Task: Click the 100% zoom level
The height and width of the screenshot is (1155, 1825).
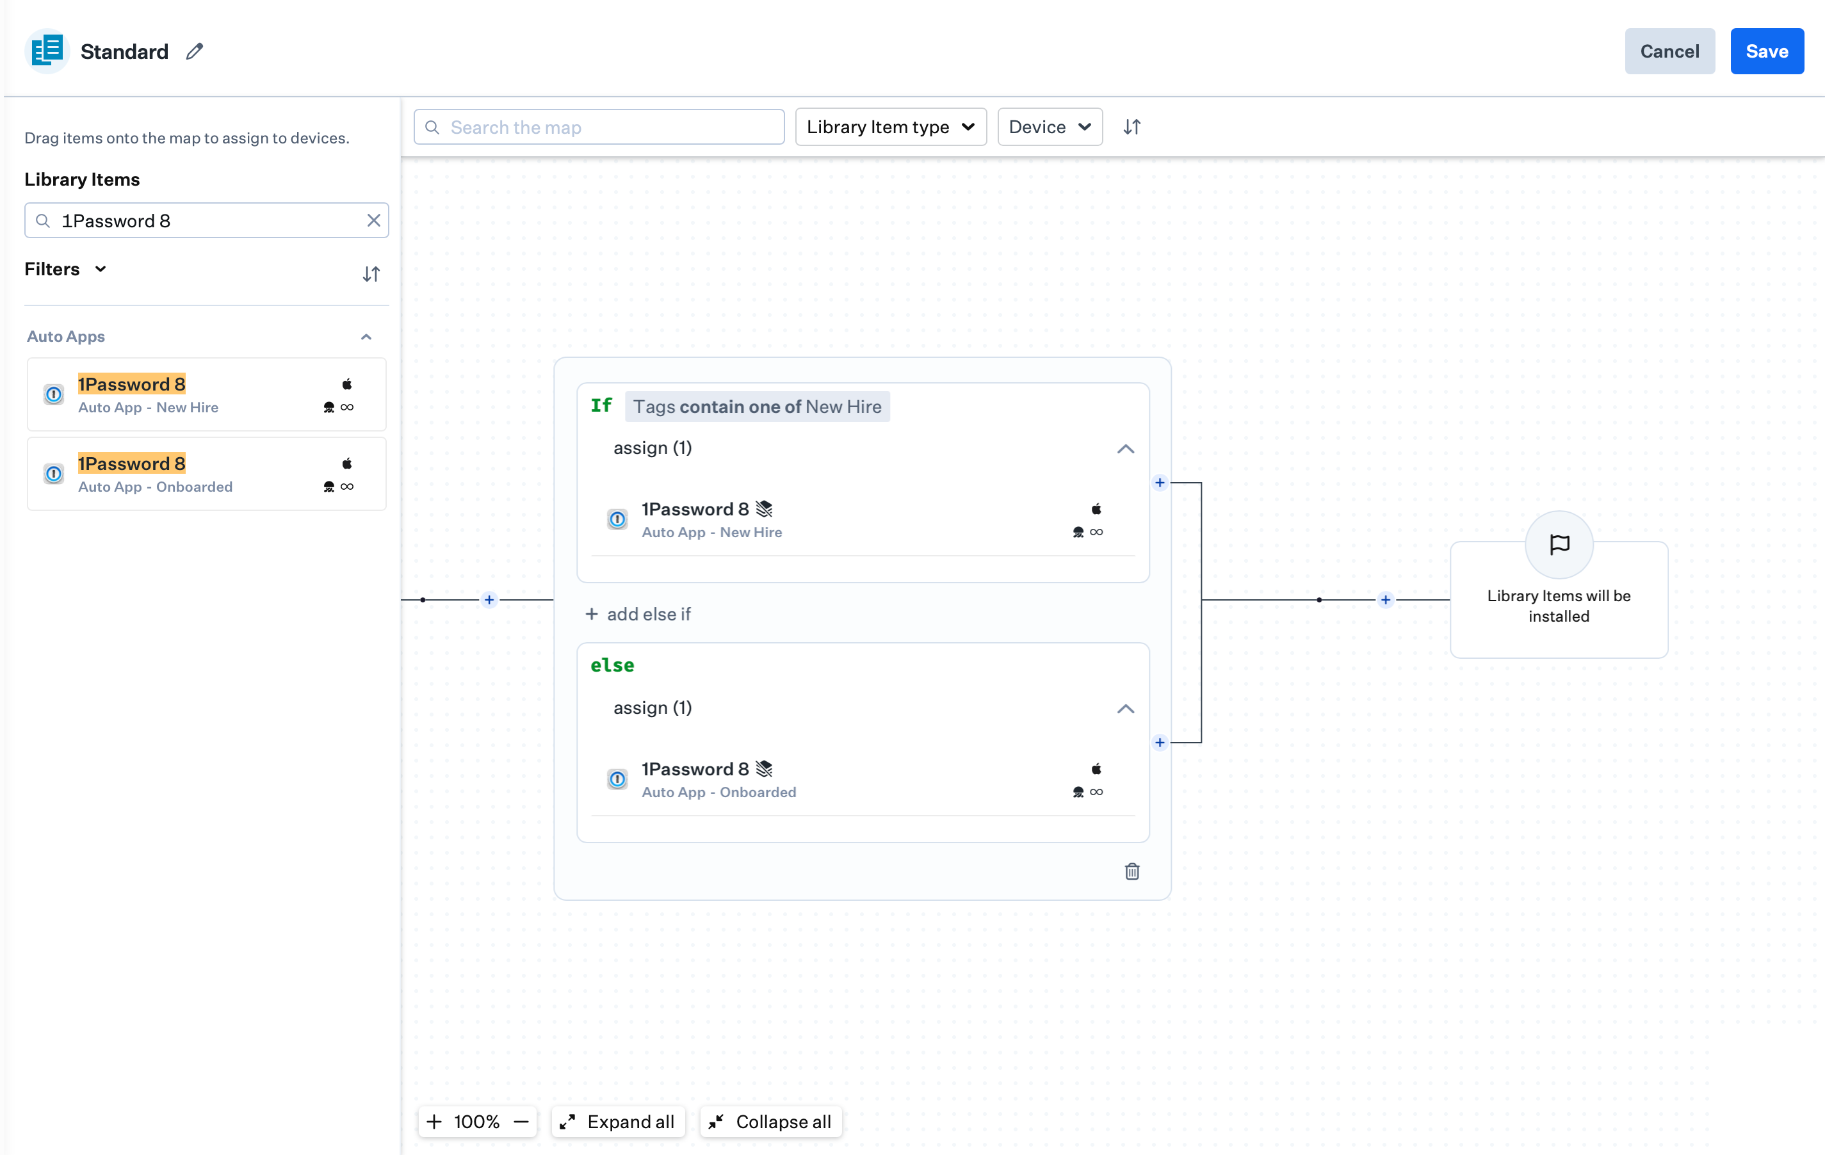Action: [x=476, y=1121]
